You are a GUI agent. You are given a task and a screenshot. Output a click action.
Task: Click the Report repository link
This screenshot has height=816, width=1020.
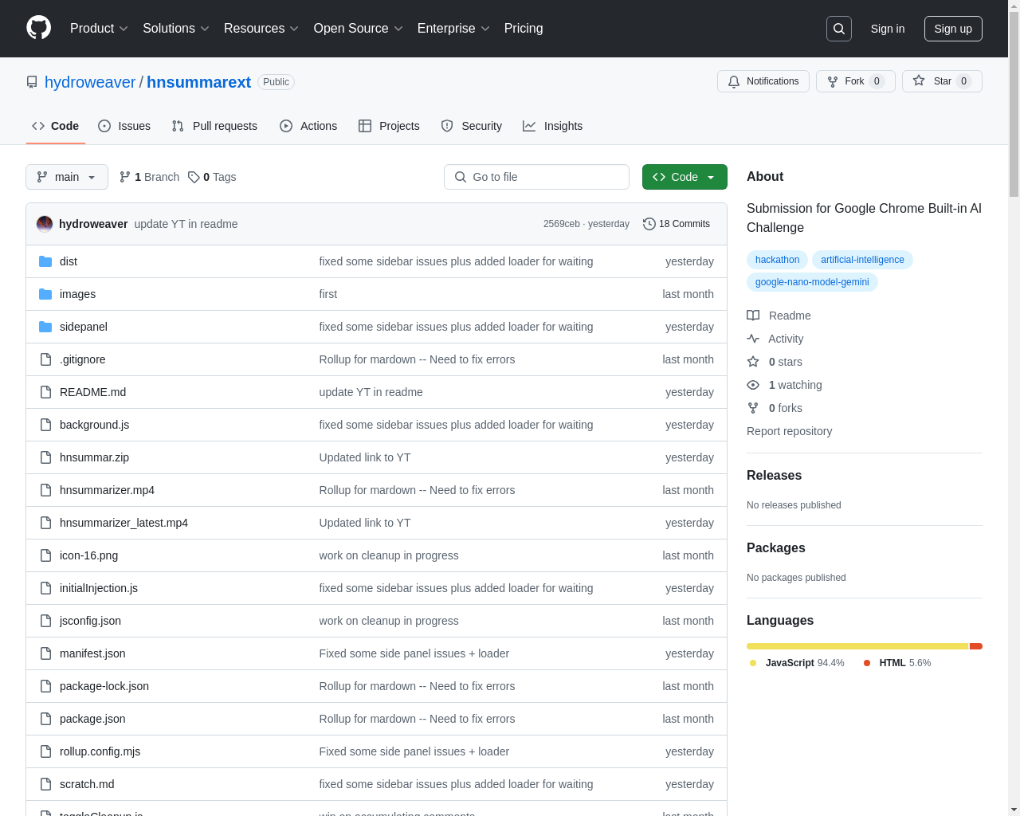pyautogui.click(x=789, y=431)
